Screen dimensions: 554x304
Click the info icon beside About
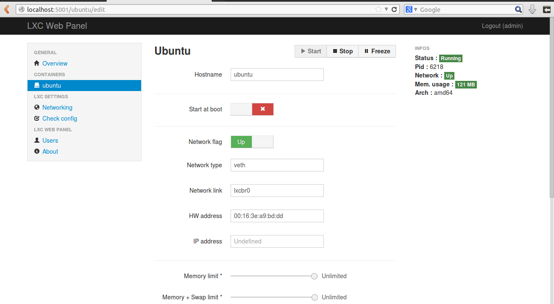36,152
